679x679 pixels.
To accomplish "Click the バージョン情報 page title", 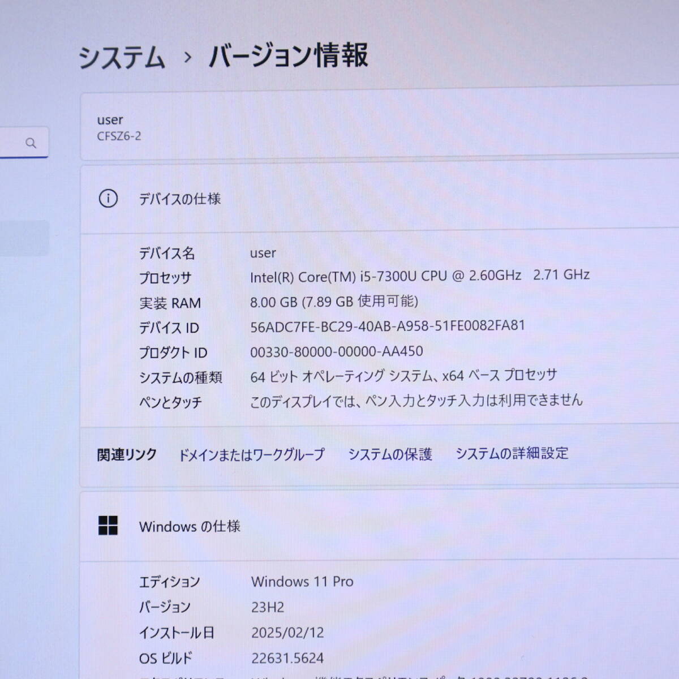I will [x=289, y=56].
